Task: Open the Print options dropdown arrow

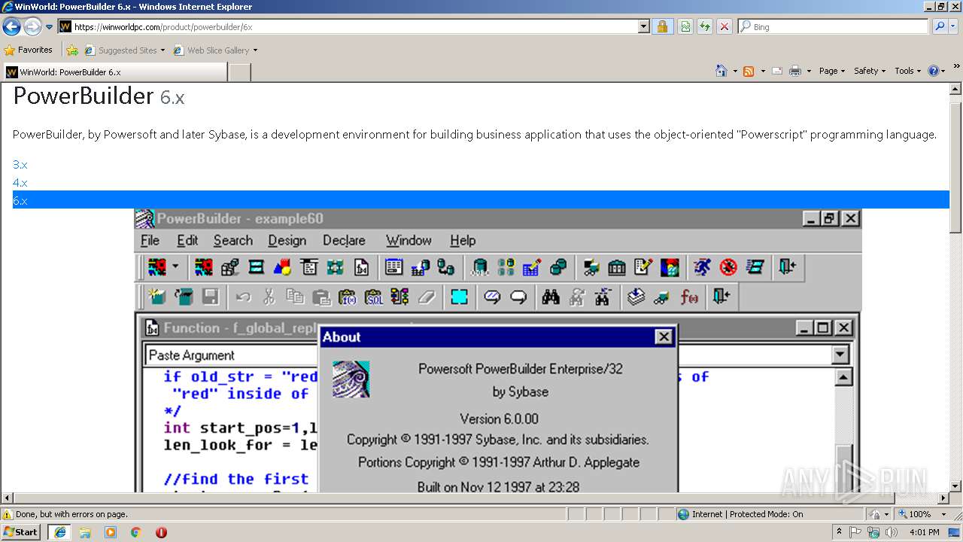Action: pyautogui.click(x=809, y=71)
